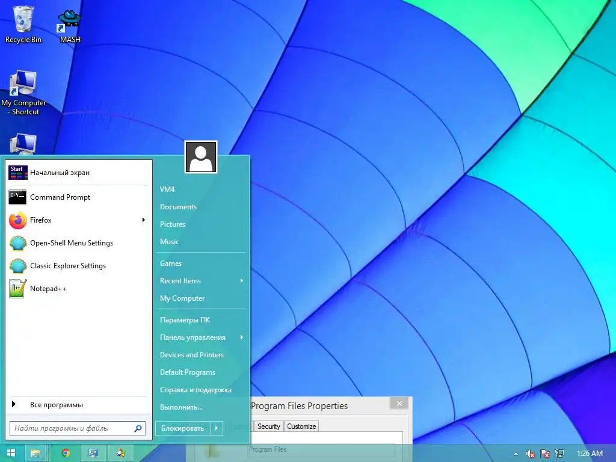Switch to Customize tab in Properties window
This screenshot has width=616, height=462.
pyautogui.click(x=301, y=427)
